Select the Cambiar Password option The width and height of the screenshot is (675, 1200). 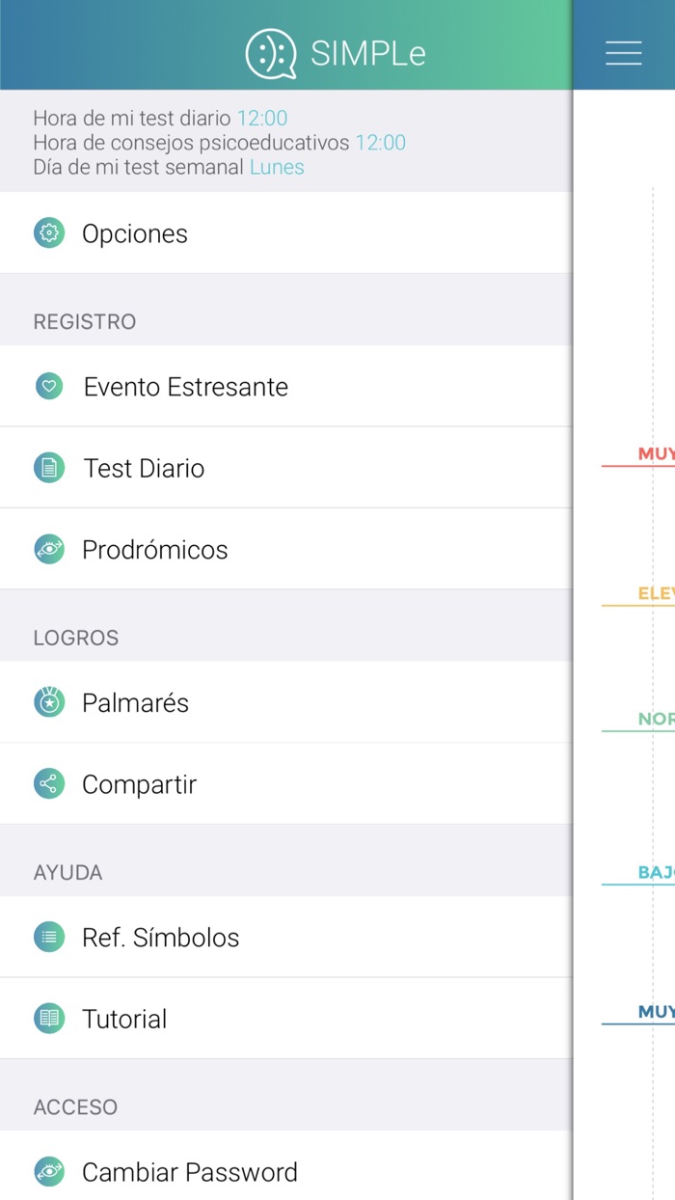click(x=190, y=1172)
